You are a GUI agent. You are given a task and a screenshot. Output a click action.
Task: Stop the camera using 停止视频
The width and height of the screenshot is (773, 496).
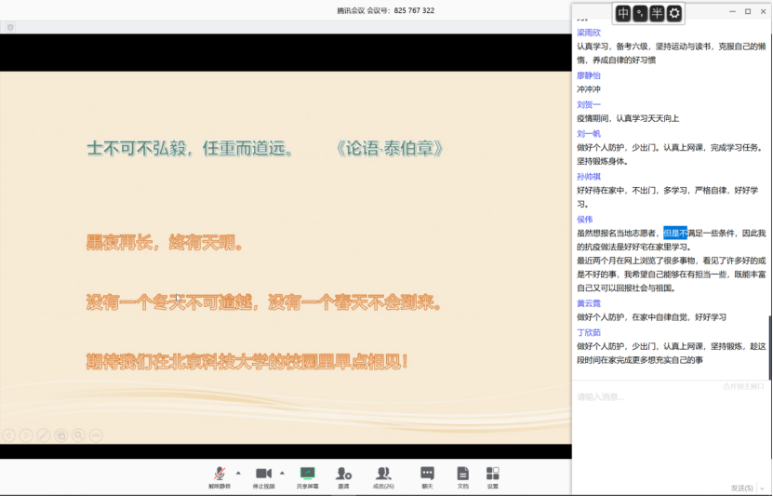(x=263, y=475)
